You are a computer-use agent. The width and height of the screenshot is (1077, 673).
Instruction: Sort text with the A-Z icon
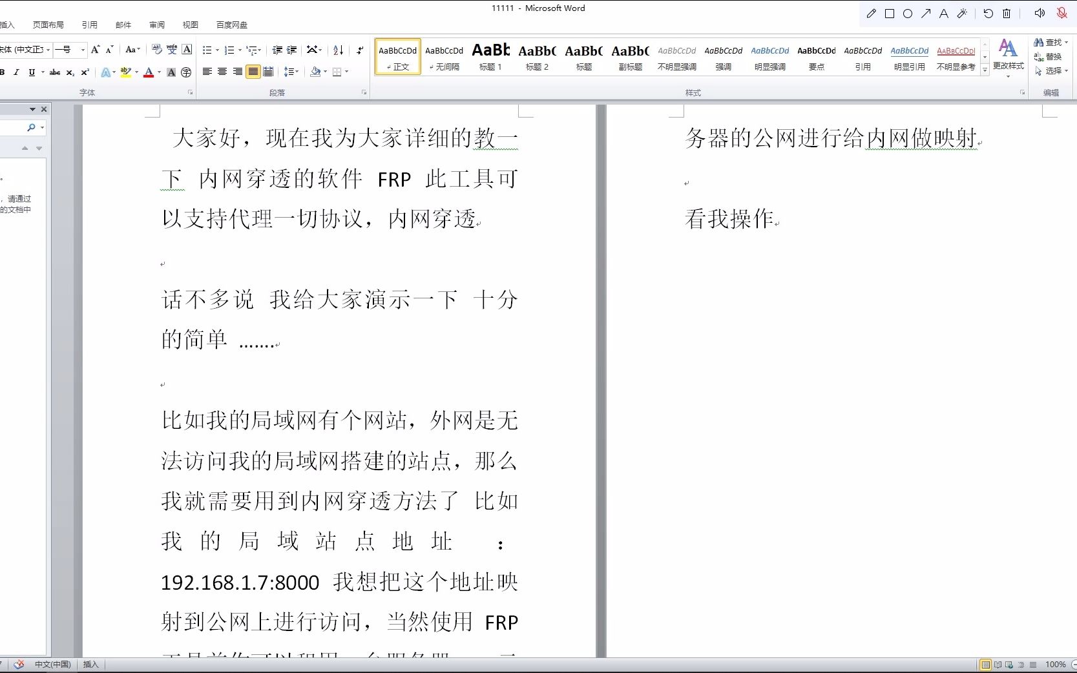click(339, 50)
